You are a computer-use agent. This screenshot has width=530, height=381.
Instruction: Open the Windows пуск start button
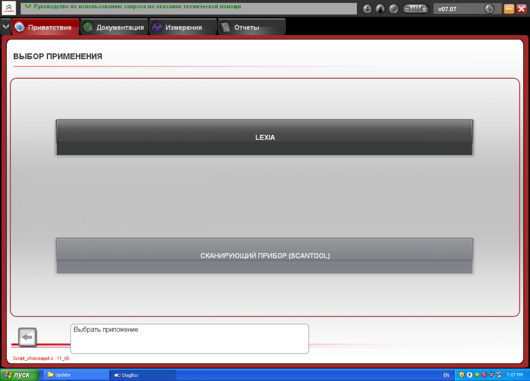[x=20, y=375]
